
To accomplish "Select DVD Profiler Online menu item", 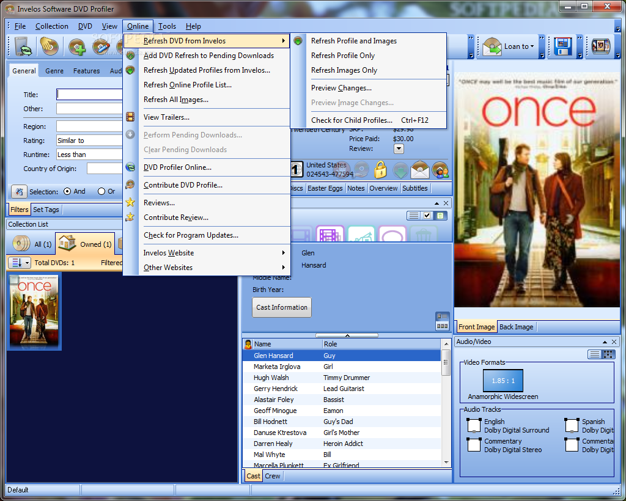I will (207, 167).
